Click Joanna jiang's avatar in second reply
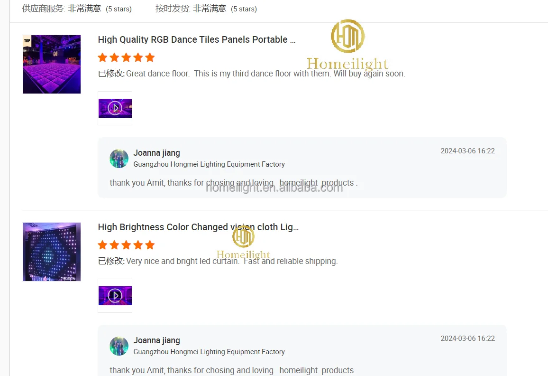The height and width of the screenshot is (376, 548). click(x=119, y=346)
